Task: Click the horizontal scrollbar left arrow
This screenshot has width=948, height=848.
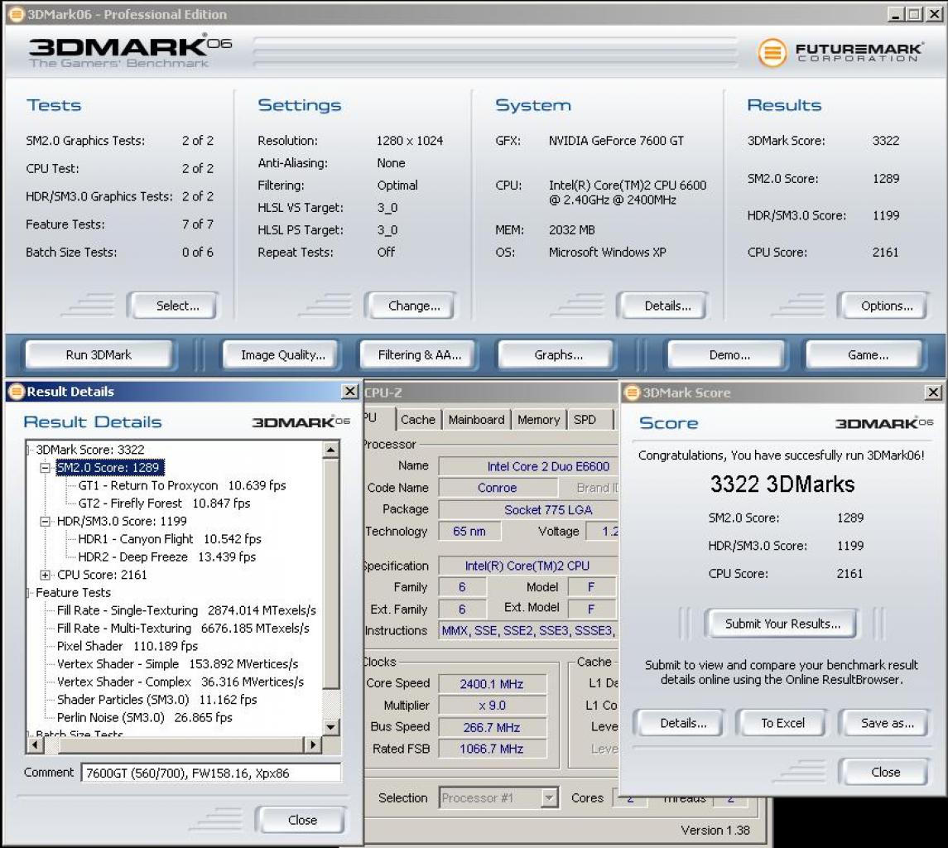Action: (35, 744)
